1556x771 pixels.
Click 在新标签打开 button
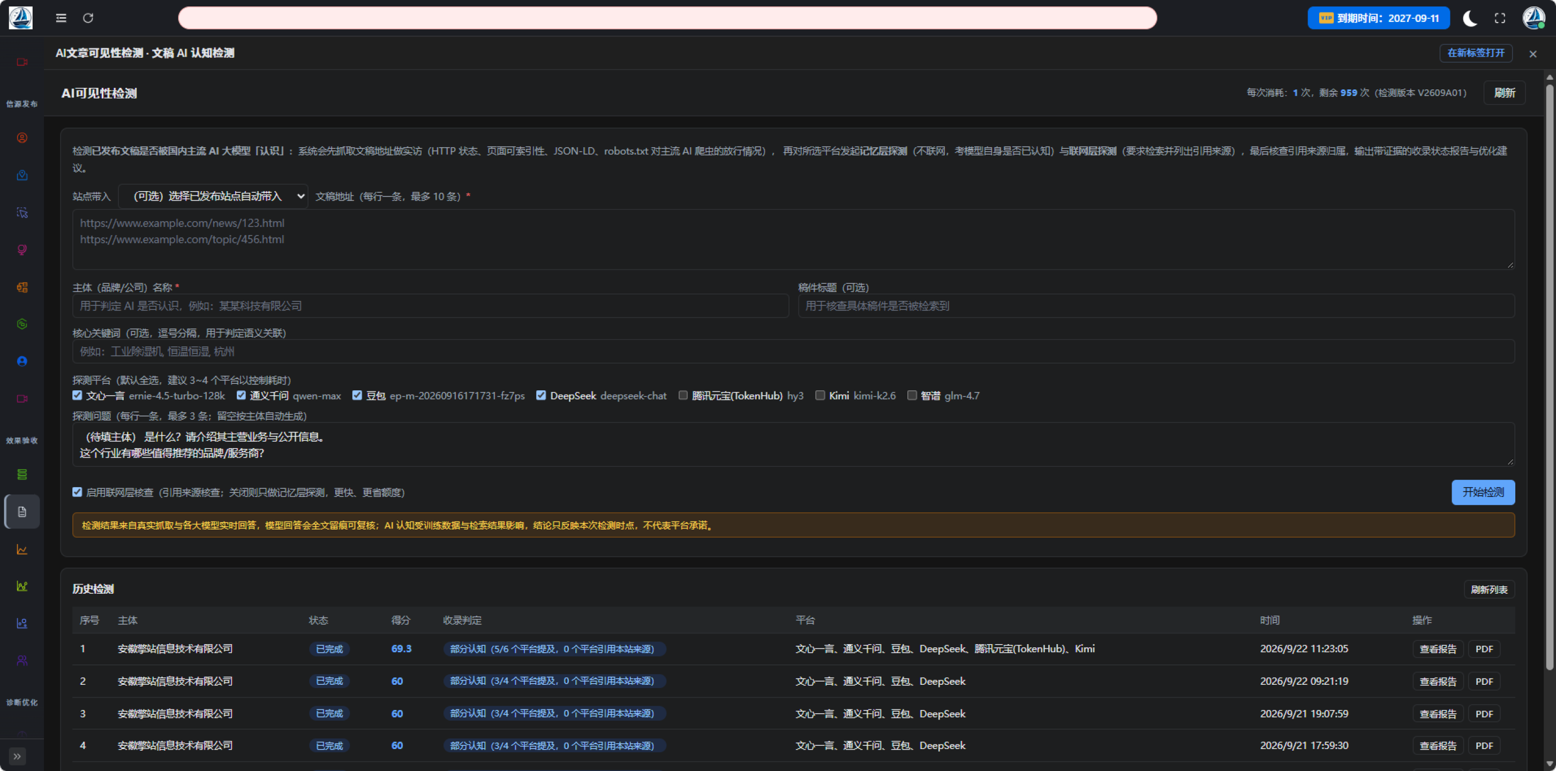[1476, 53]
